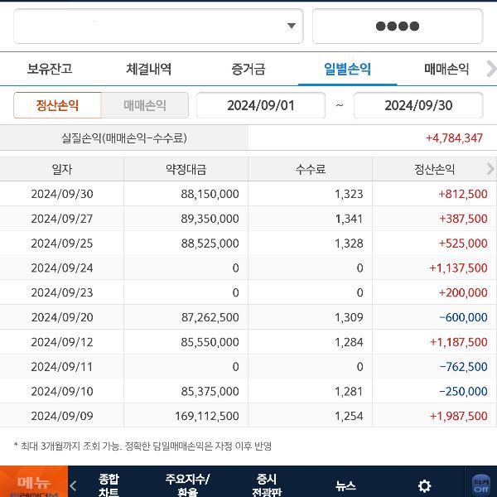
Task: Switch to the 체결내역 tab
Action: tap(149, 69)
